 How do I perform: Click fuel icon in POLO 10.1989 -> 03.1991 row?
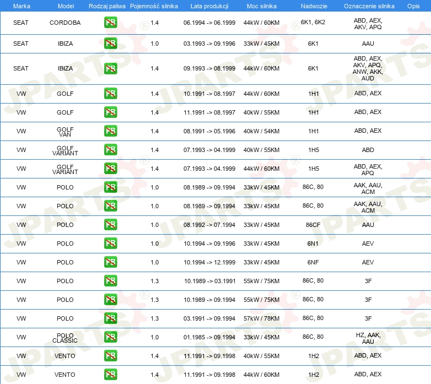tap(110, 281)
